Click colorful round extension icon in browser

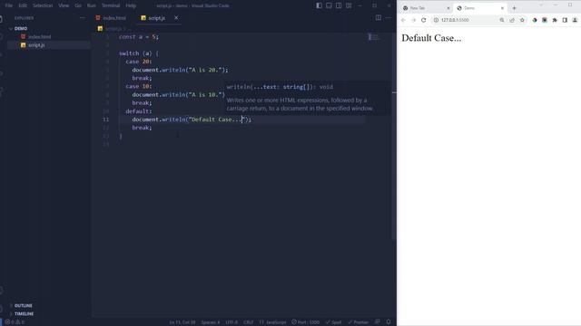coord(535,20)
